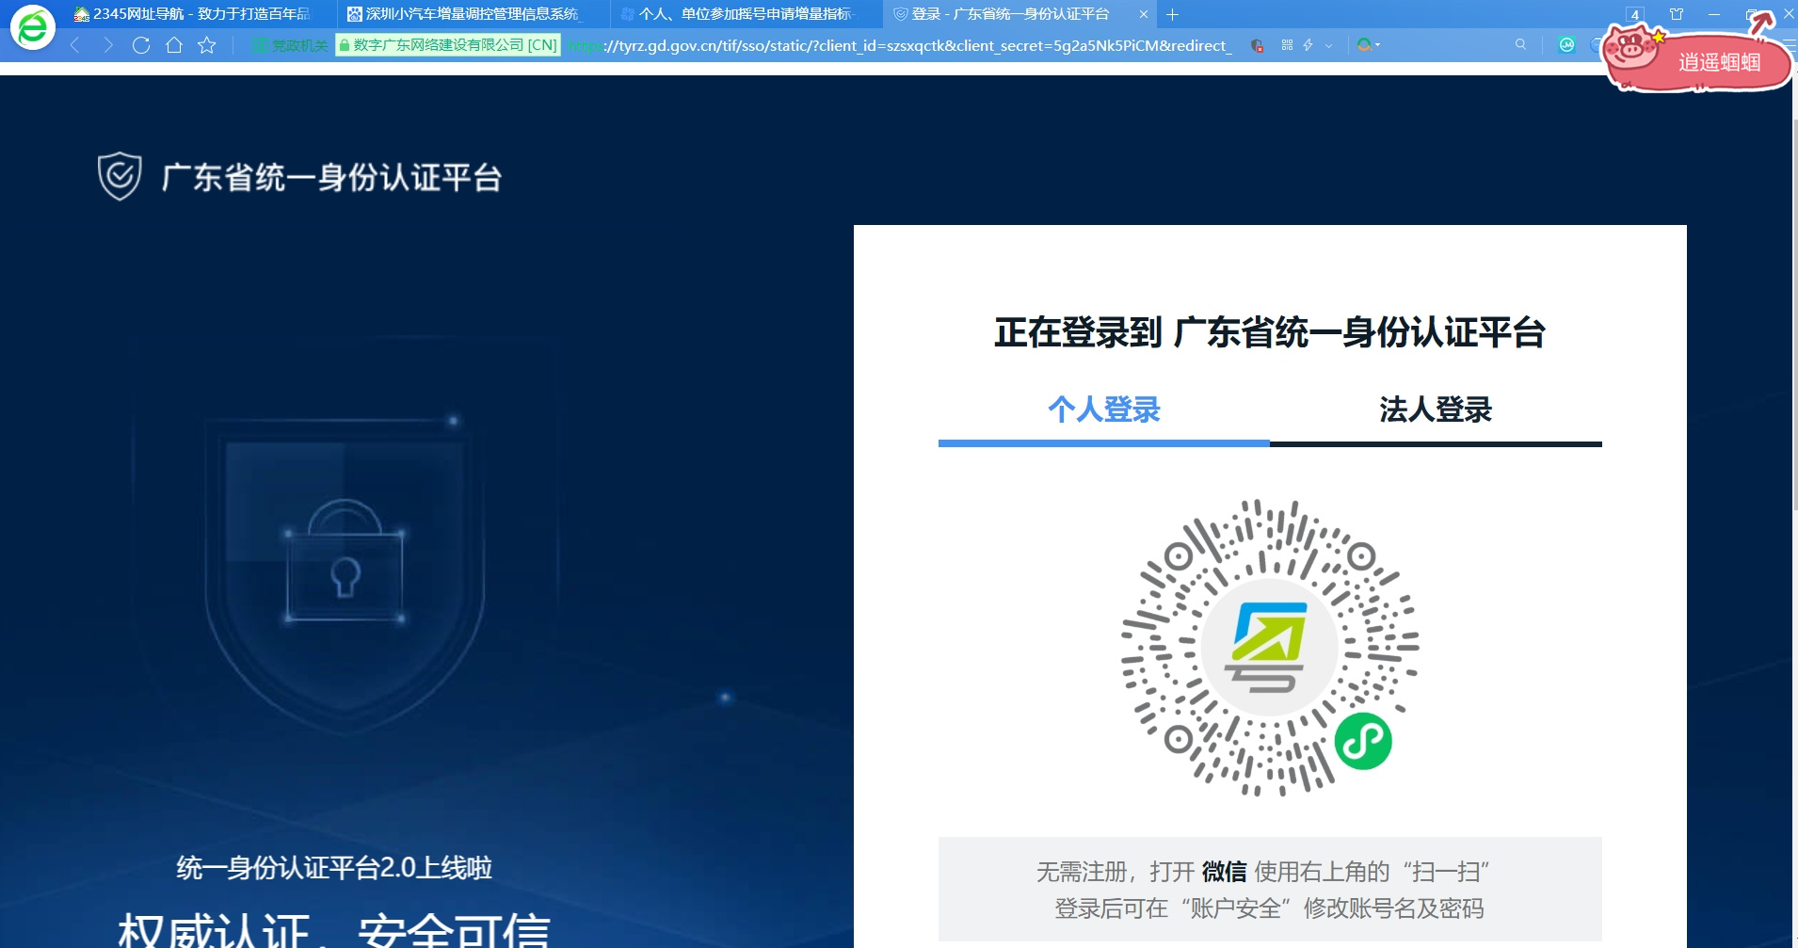
Task: Open the teal JM extension icon
Action: pyautogui.click(x=1566, y=45)
